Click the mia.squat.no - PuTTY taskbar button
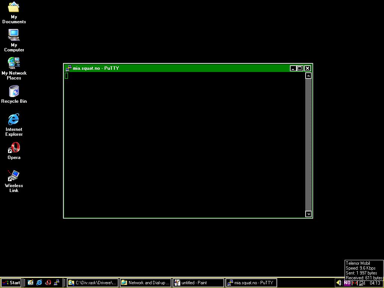The width and height of the screenshot is (384, 288). [251, 283]
